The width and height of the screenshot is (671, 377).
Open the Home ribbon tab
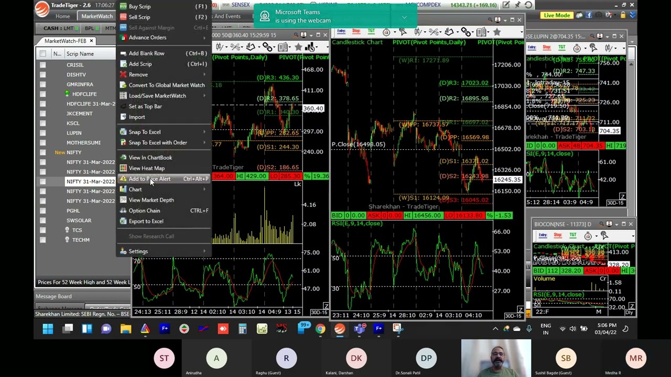coord(63,16)
